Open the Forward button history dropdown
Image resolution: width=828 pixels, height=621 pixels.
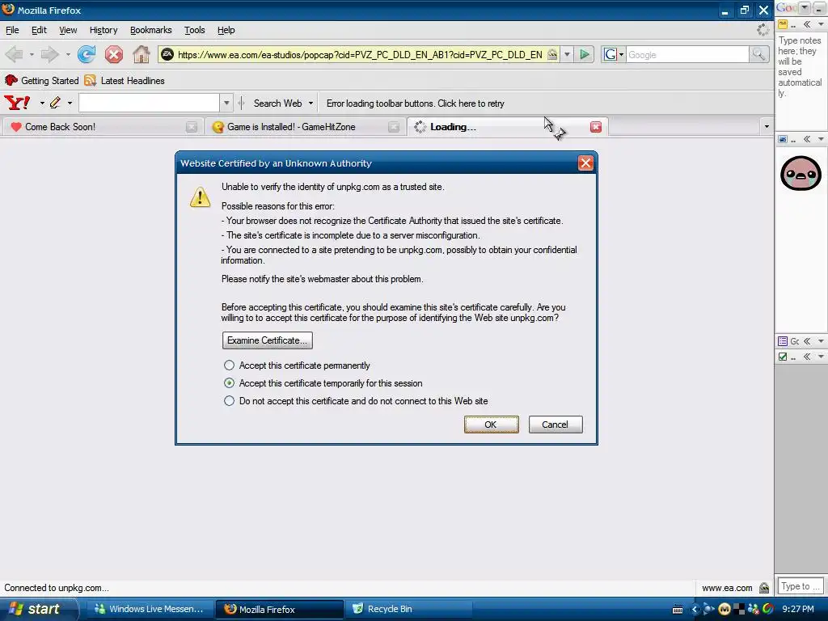pyautogui.click(x=68, y=54)
